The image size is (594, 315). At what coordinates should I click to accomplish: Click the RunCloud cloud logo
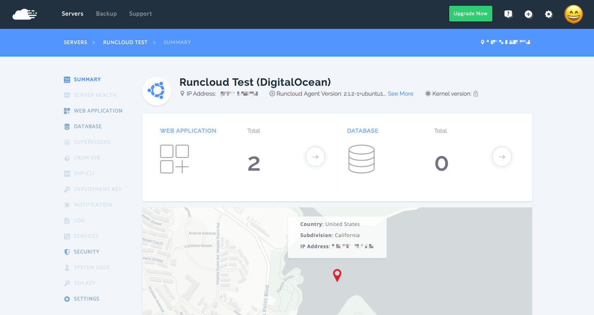(25, 14)
